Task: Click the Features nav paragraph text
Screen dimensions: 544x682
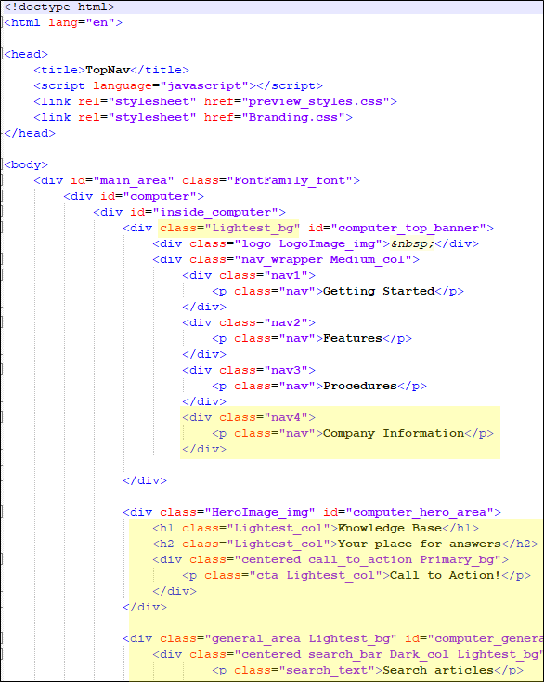Action: [x=353, y=338]
